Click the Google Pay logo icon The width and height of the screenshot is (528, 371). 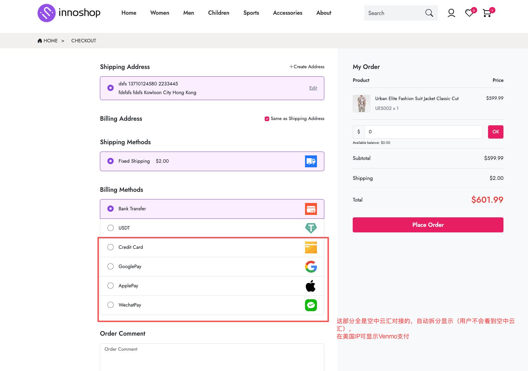coord(311,267)
